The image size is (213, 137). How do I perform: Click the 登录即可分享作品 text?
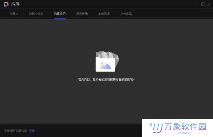(16, 131)
